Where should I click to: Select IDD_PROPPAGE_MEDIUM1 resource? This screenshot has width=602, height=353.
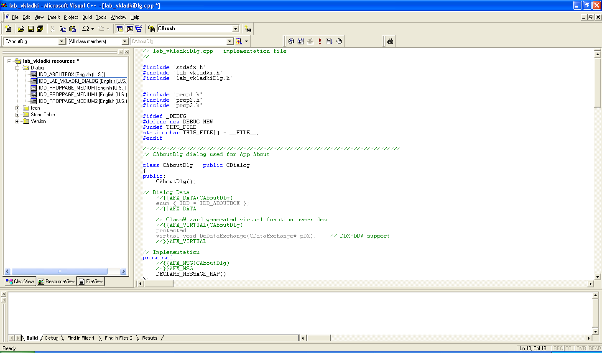[x=83, y=95]
